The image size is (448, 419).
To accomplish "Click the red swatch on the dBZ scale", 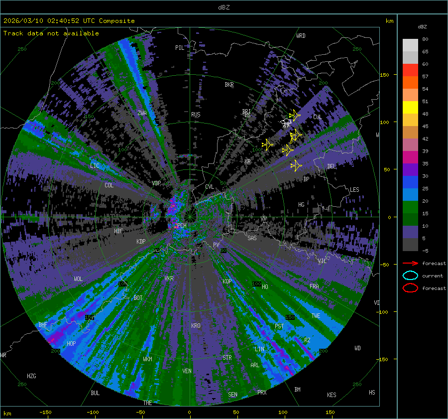I will click(x=410, y=70).
